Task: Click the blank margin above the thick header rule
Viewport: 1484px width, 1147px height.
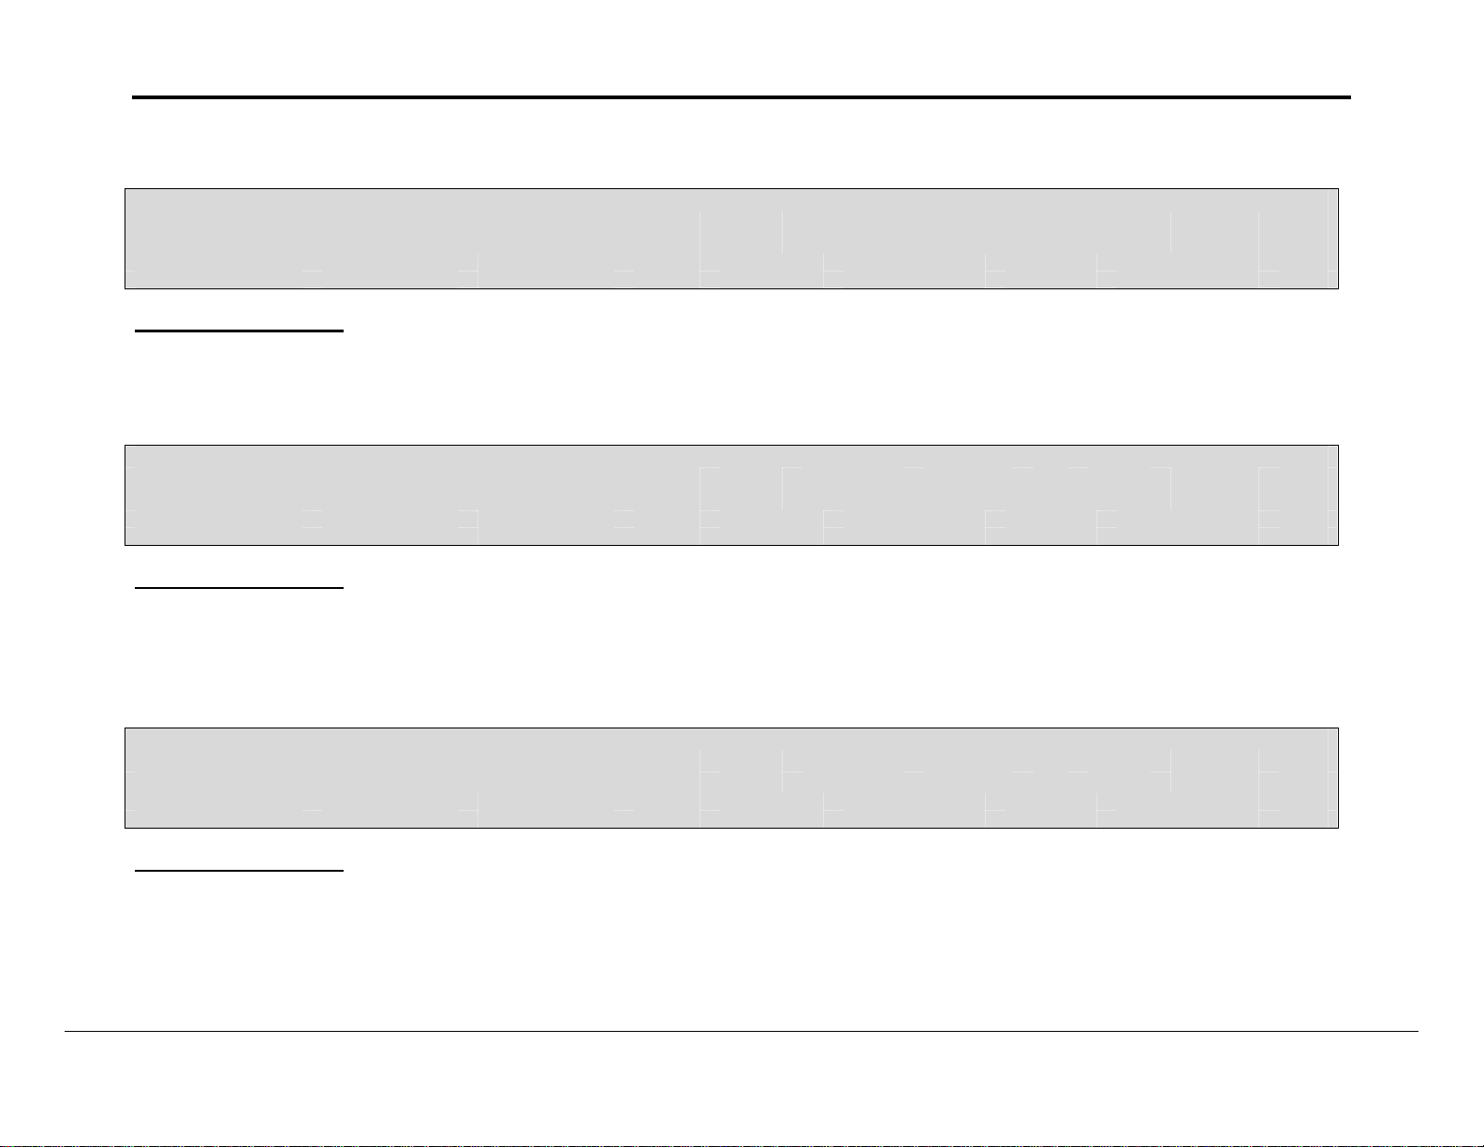Action: [x=740, y=47]
